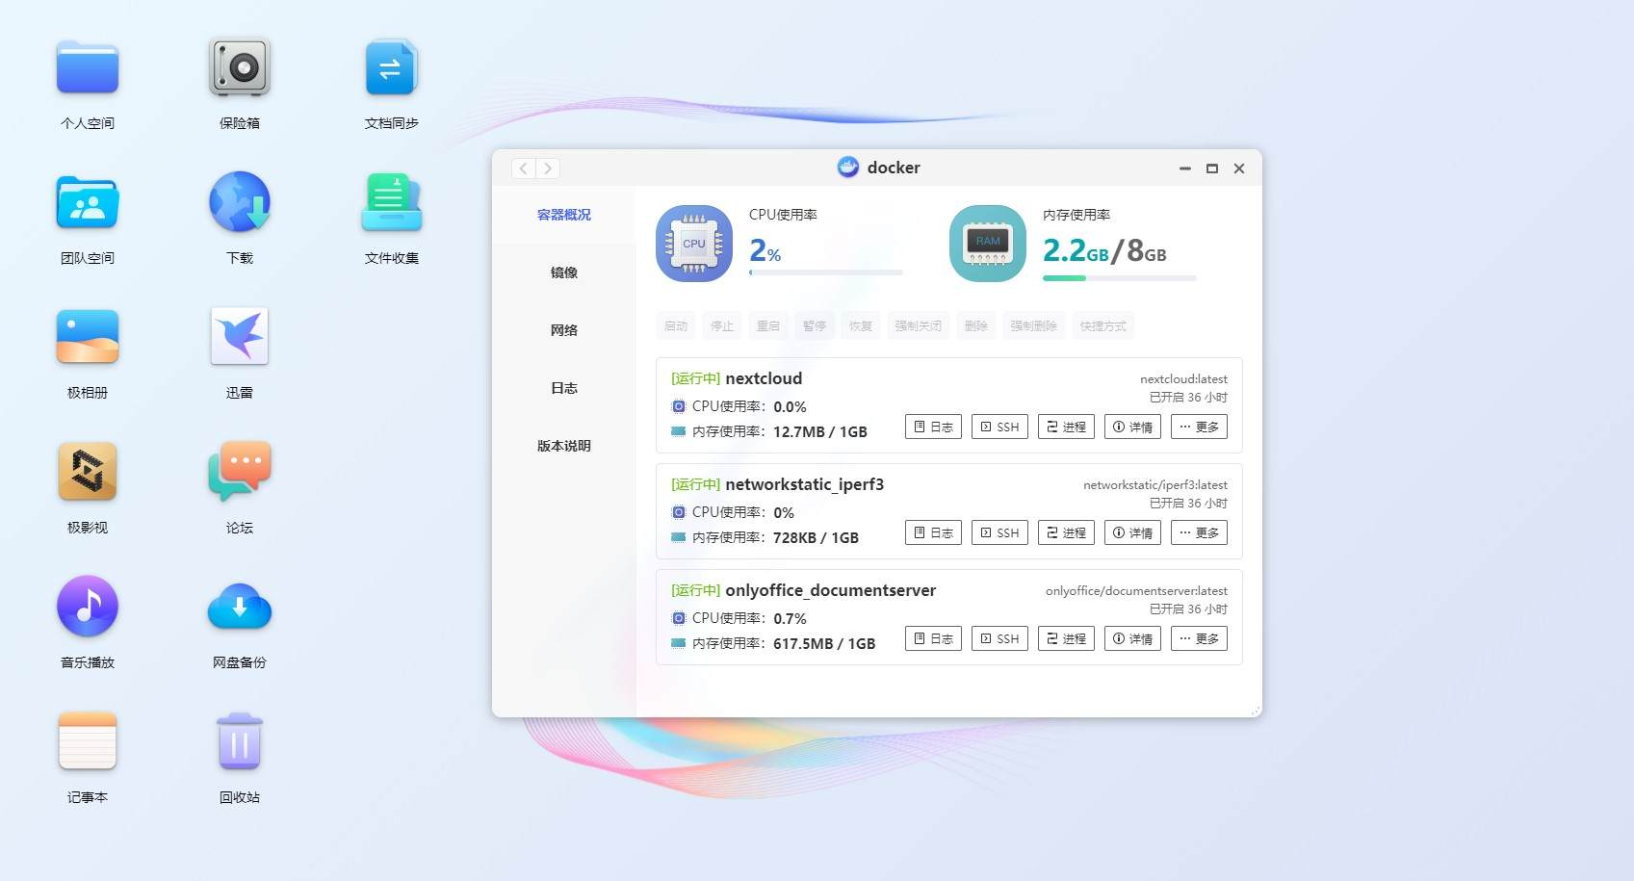Open 更多 options for networkstatic_iperf3 container
Viewport: 1634px width, 881px height.
[1198, 532]
